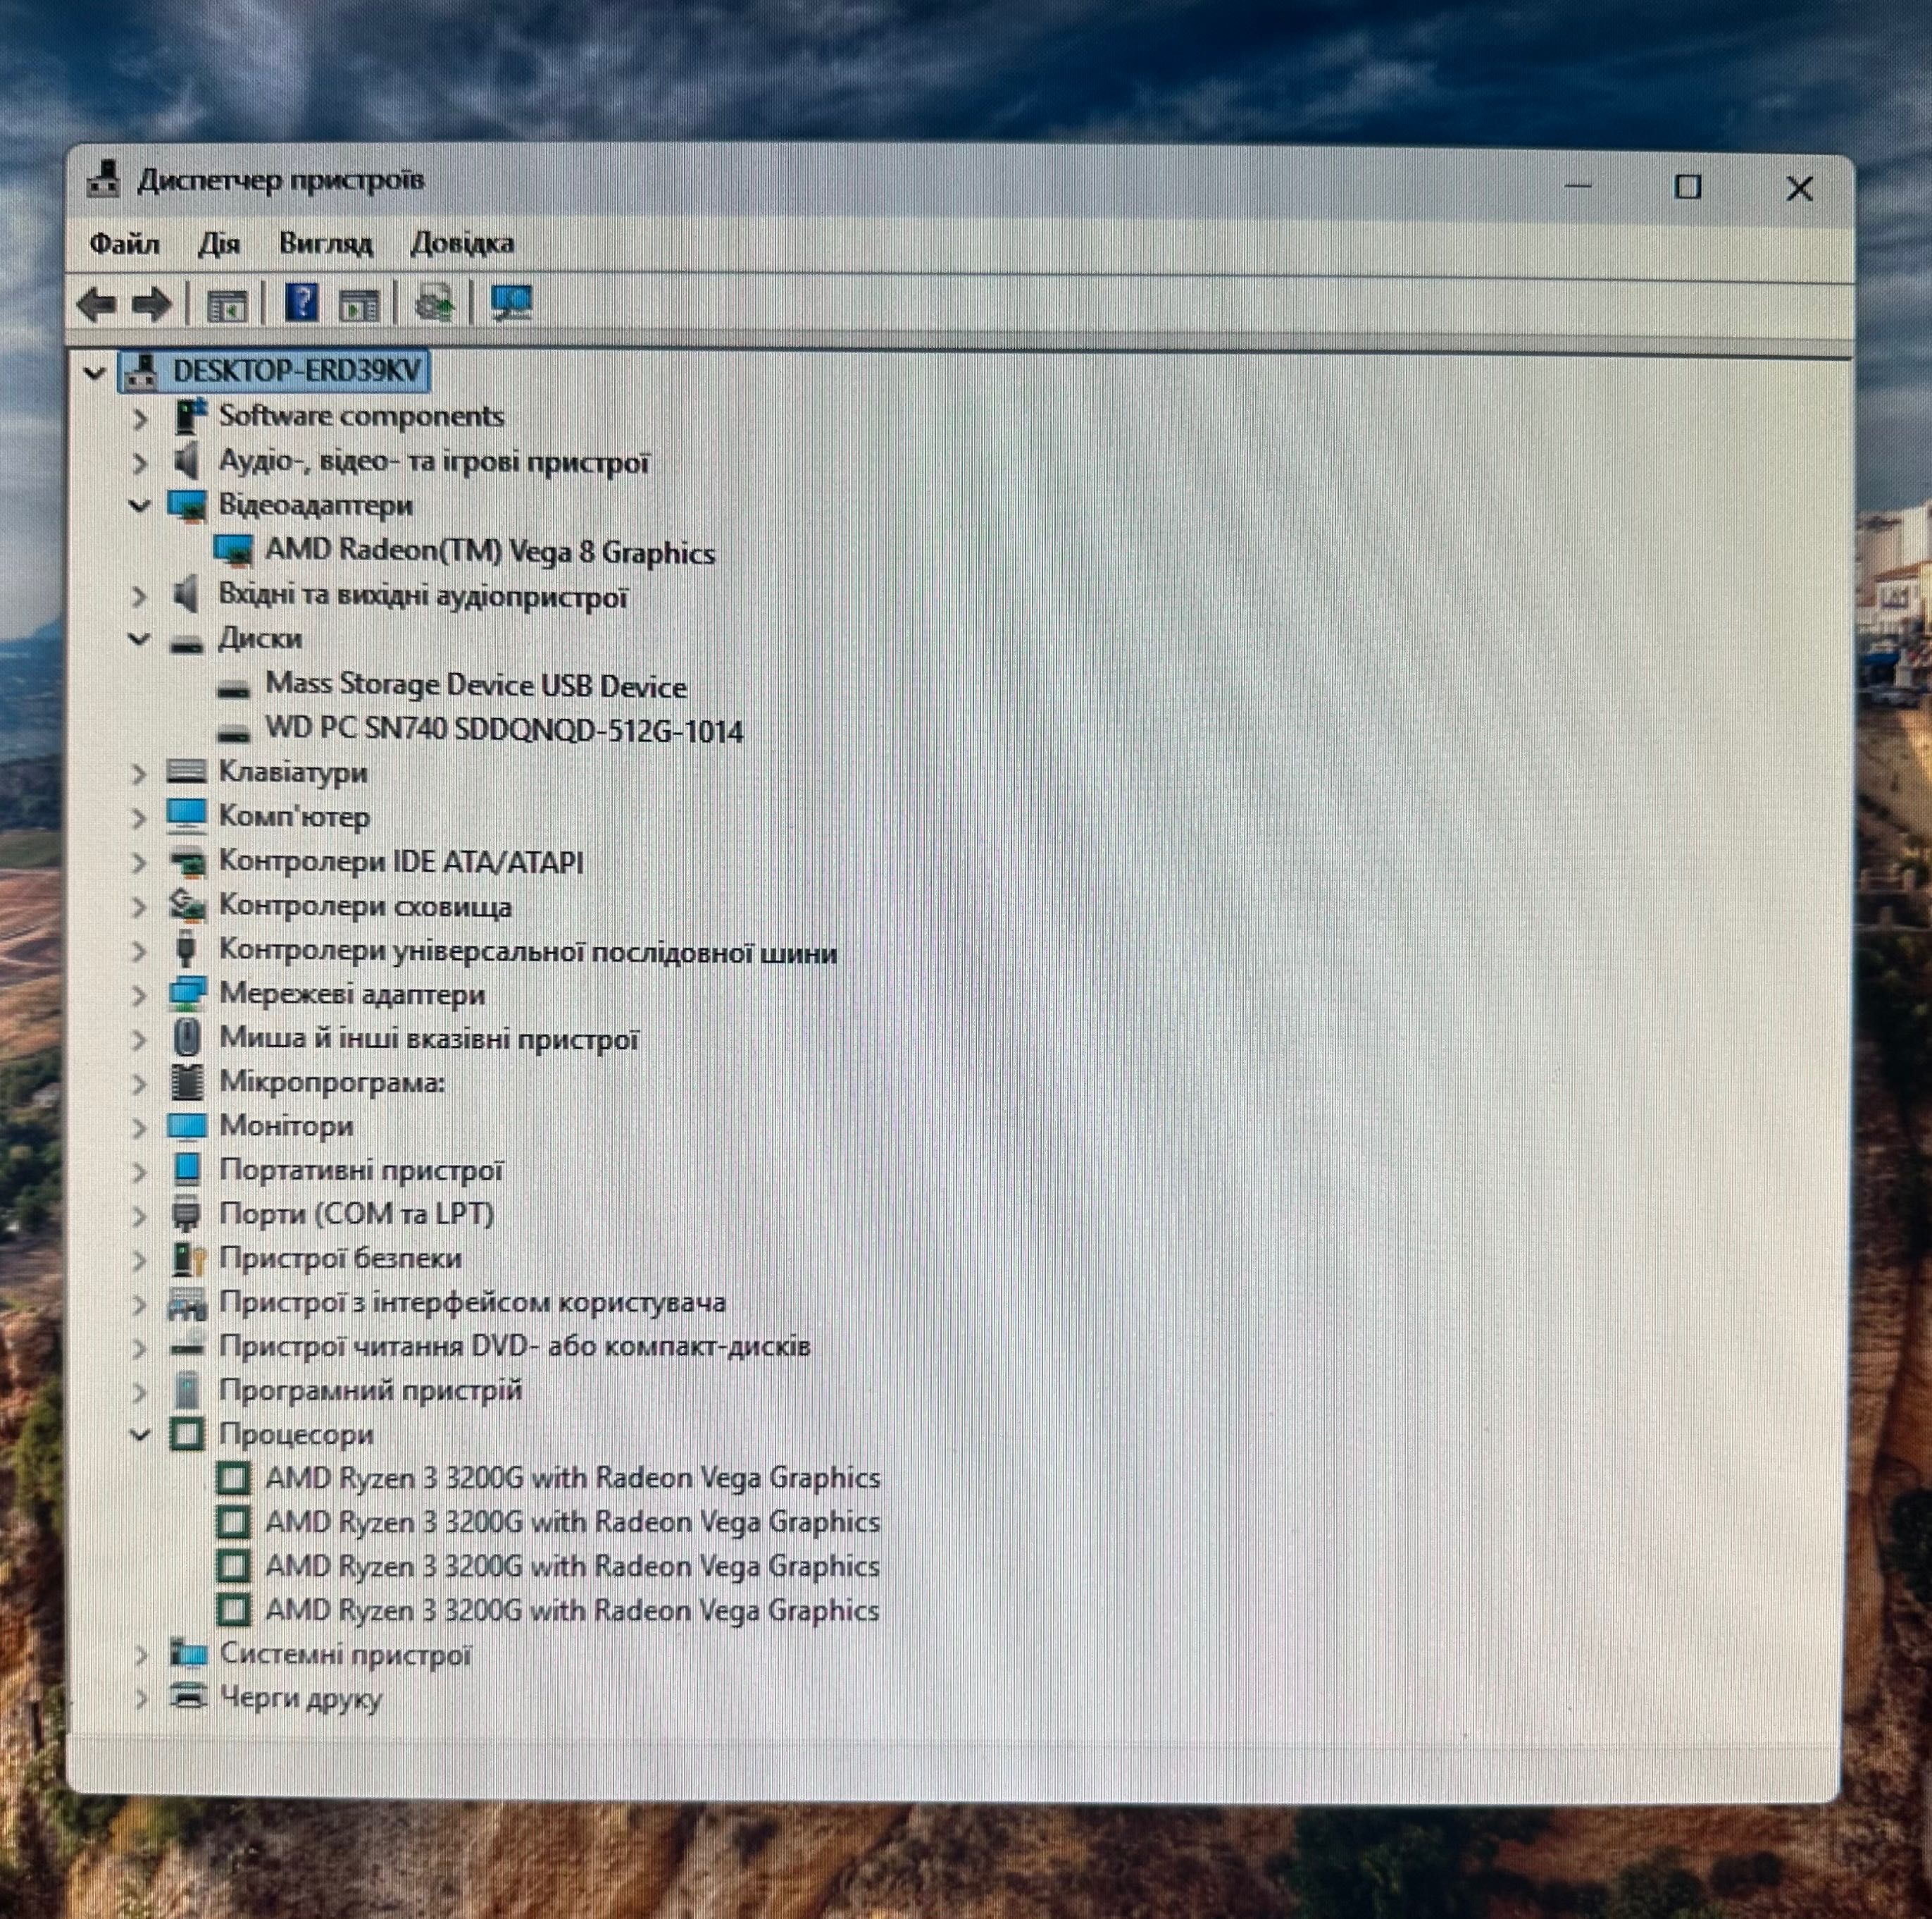Click the chip icon beside Мікропрограма
1932x1919 pixels.
coord(187,1082)
